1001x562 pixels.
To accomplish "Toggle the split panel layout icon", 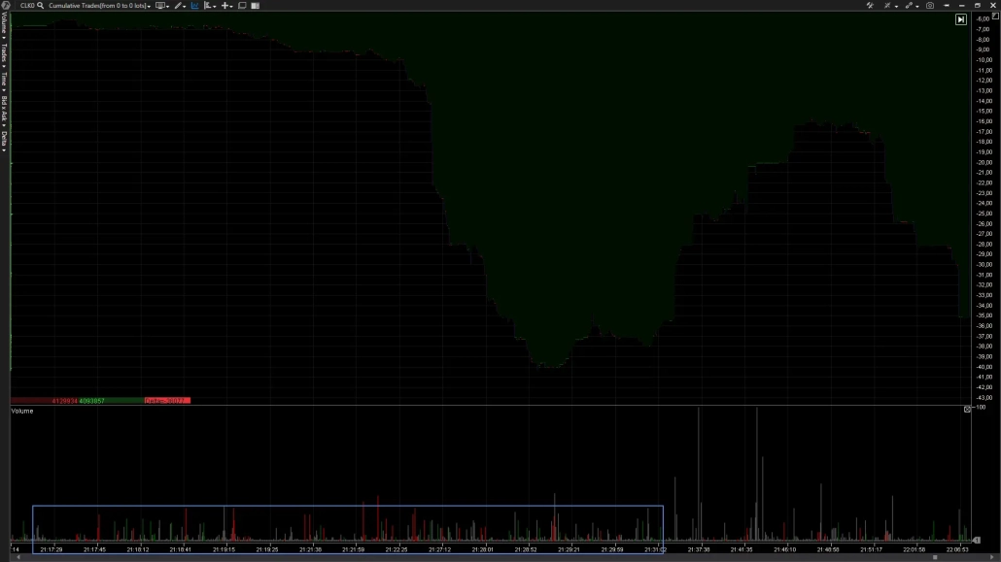I will click(256, 6).
